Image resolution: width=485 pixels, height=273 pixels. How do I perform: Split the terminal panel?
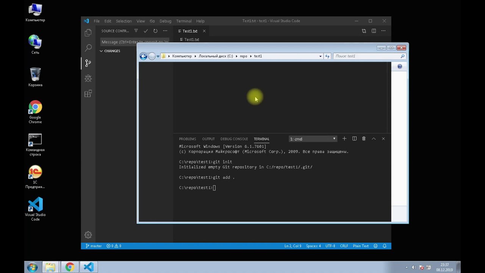click(354, 139)
